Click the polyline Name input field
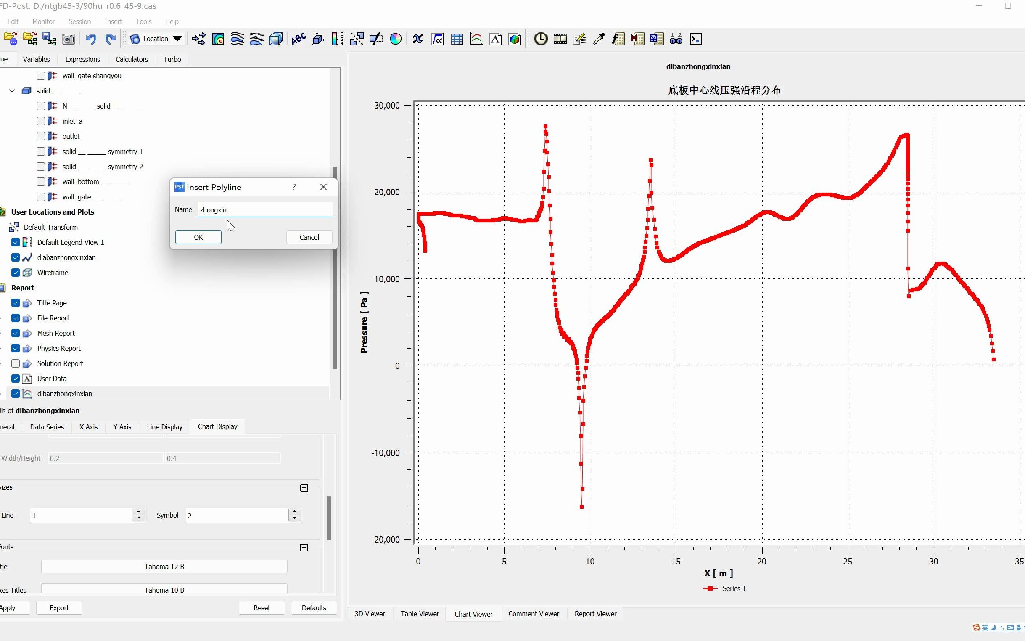Screen dimensions: 1025x641 [x=265, y=210]
